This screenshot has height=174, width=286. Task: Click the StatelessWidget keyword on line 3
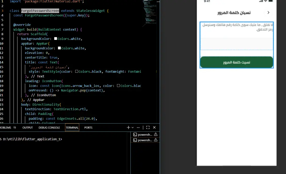tap(90, 11)
